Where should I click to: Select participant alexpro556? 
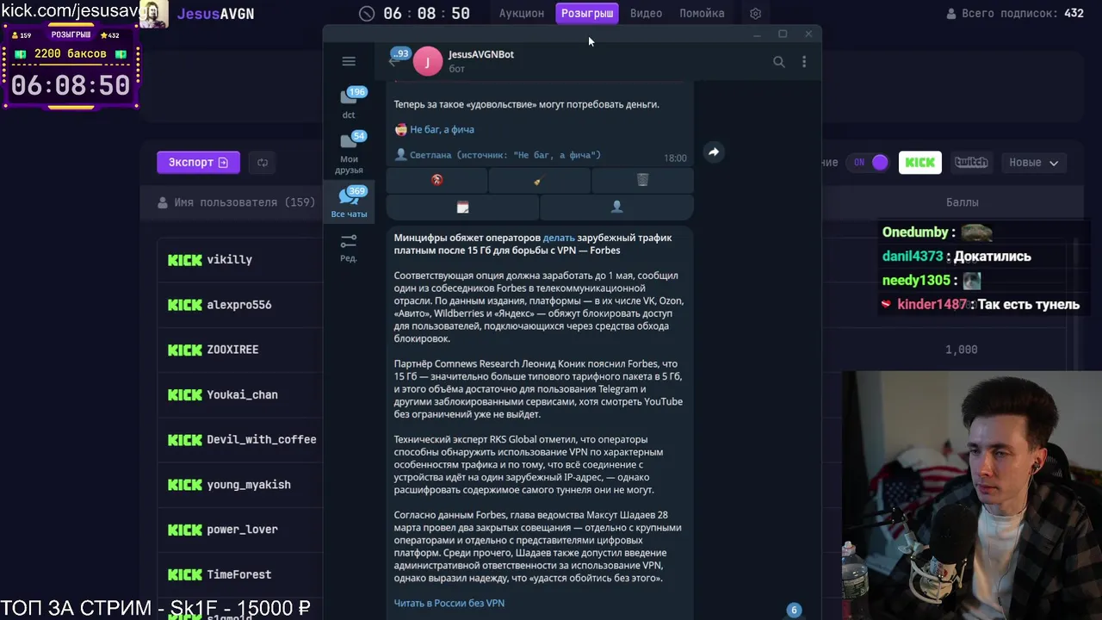pyautogui.click(x=238, y=305)
